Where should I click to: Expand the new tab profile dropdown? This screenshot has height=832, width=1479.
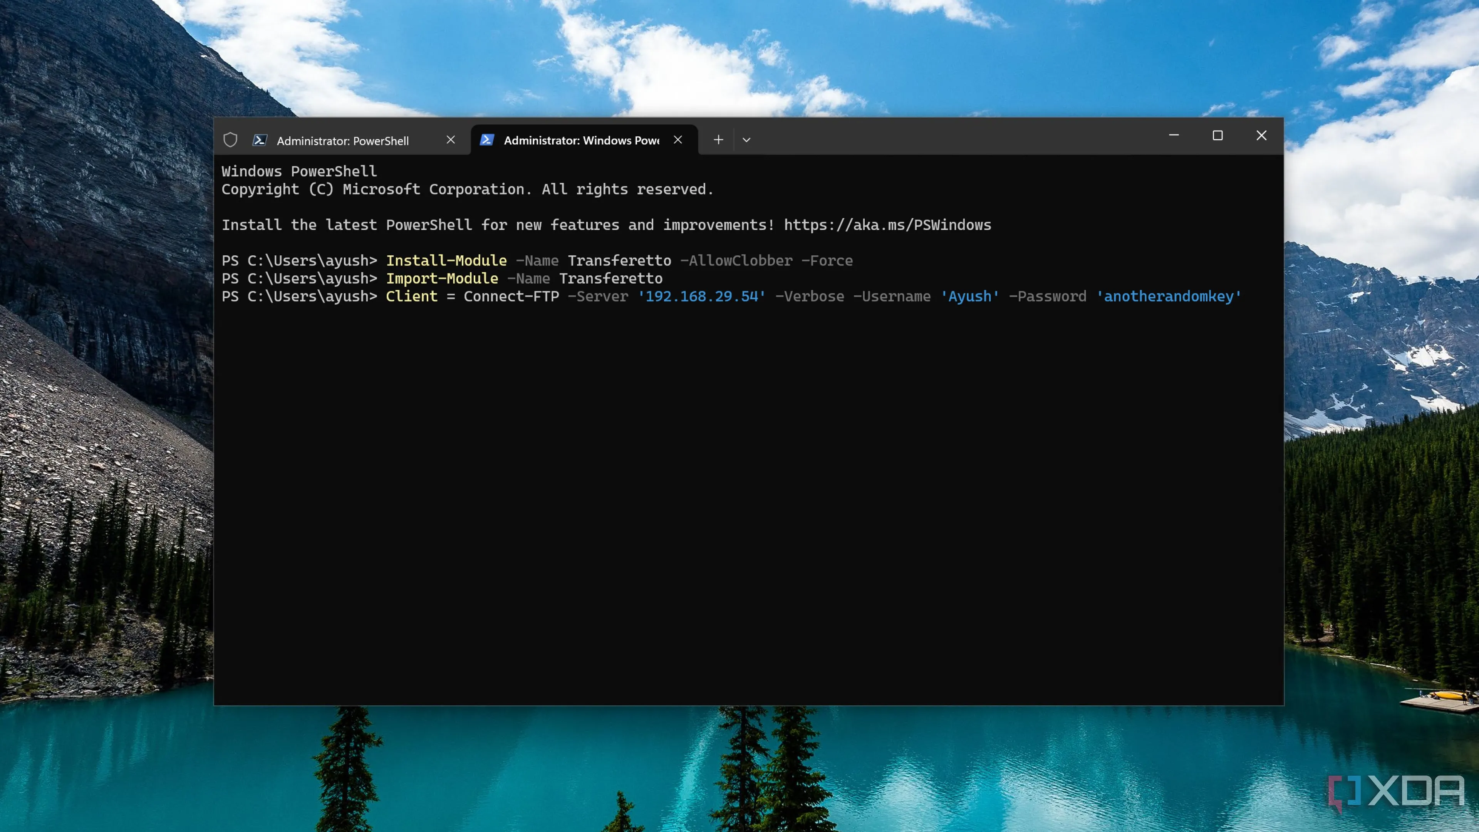click(746, 139)
